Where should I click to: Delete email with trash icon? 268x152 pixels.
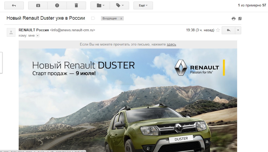[x=76, y=5]
